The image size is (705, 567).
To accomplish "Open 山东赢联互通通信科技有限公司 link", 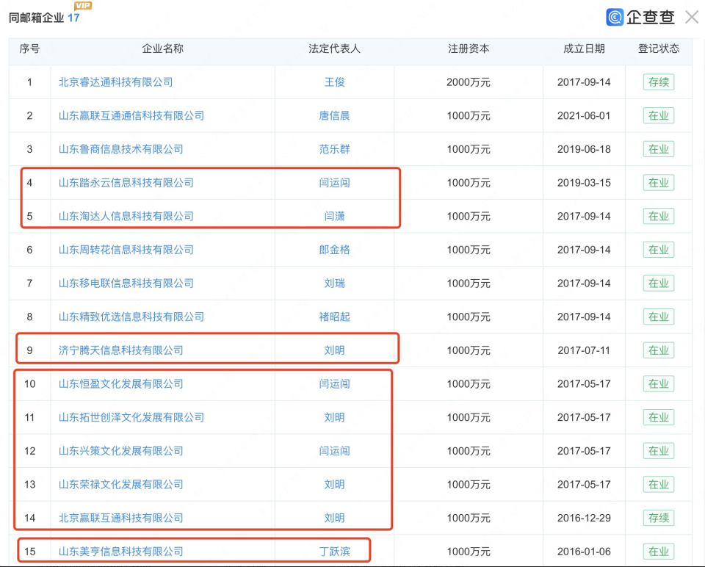I will (x=131, y=115).
